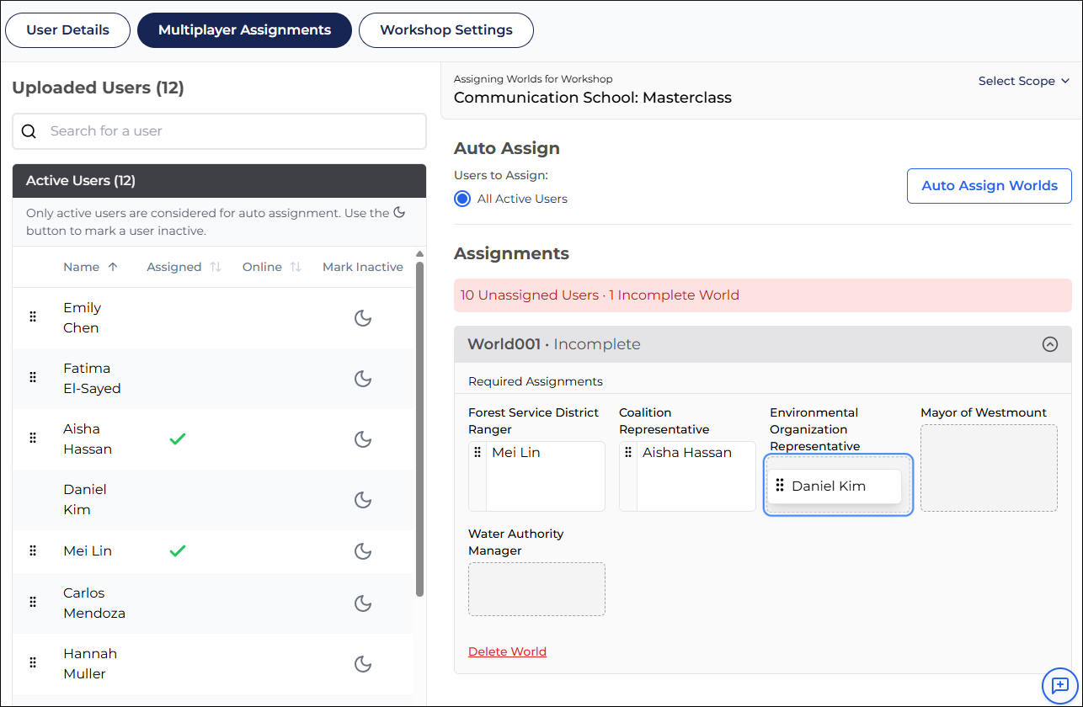The height and width of the screenshot is (707, 1083).
Task: Select the All Active Users radio button
Action: tap(462, 199)
